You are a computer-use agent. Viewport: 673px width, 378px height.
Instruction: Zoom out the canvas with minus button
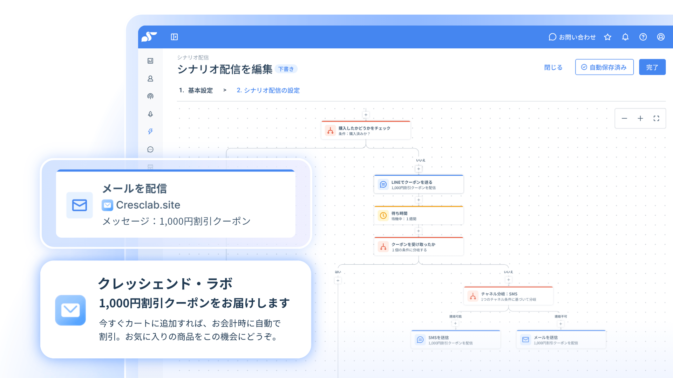tap(624, 118)
